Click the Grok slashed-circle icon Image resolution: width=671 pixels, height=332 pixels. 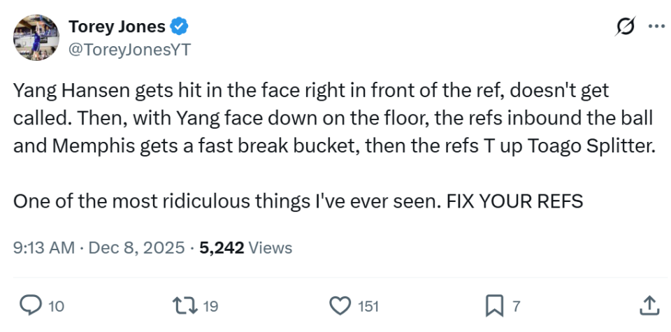(x=624, y=27)
